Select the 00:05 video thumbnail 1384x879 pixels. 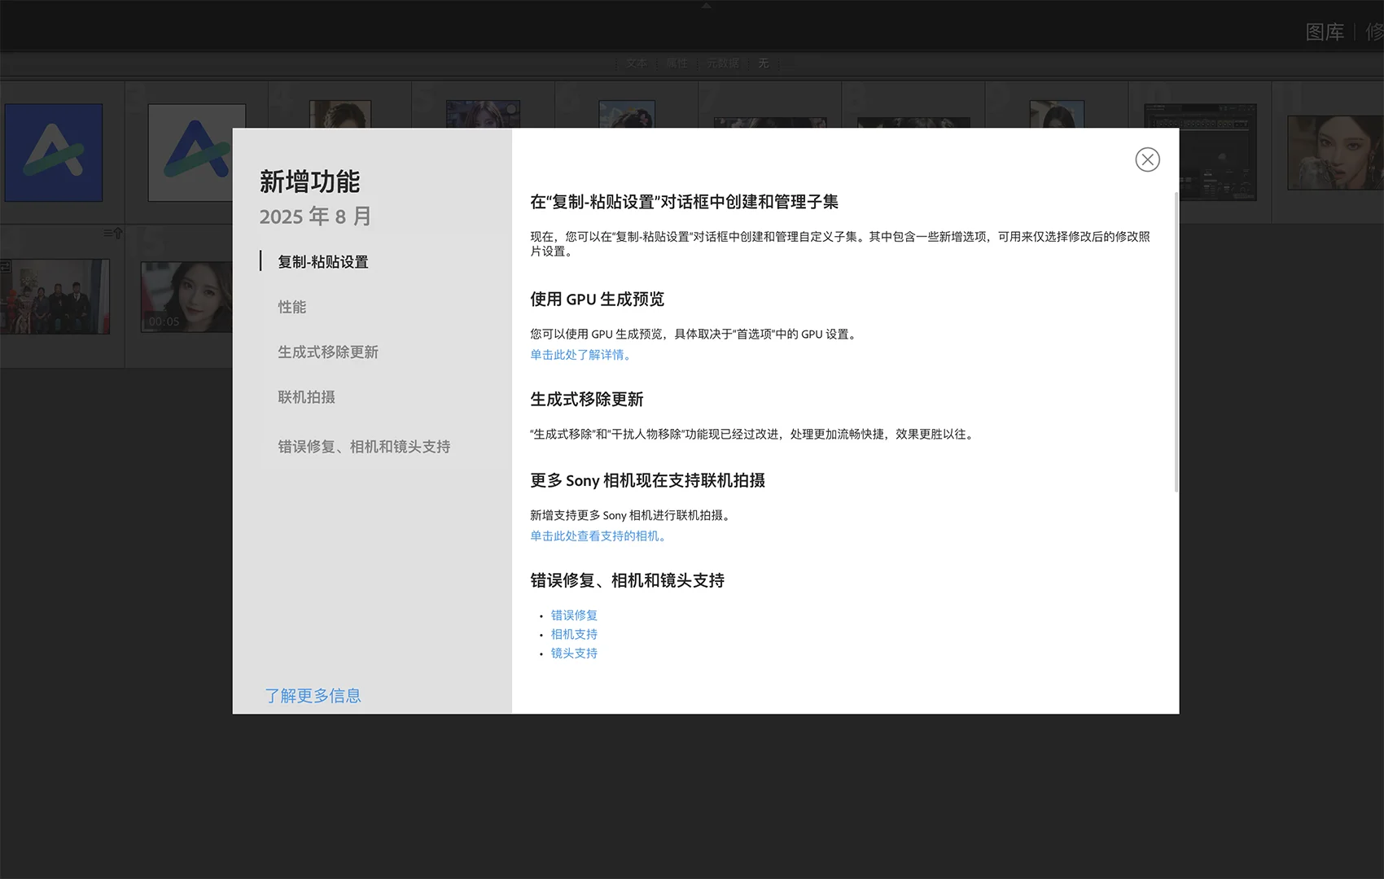(x=186, y=296)
